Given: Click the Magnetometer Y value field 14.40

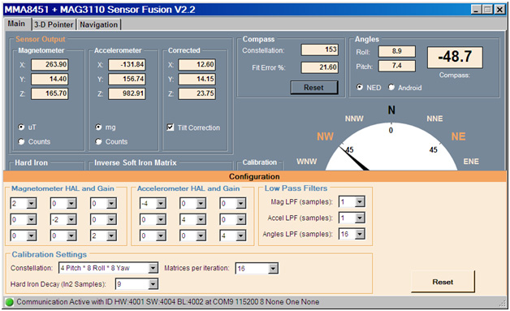Looking at the screenshot, I should click(x=50, y=79).
